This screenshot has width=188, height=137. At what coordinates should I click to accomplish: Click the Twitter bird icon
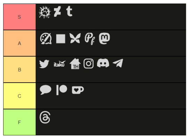click(44, 64)
